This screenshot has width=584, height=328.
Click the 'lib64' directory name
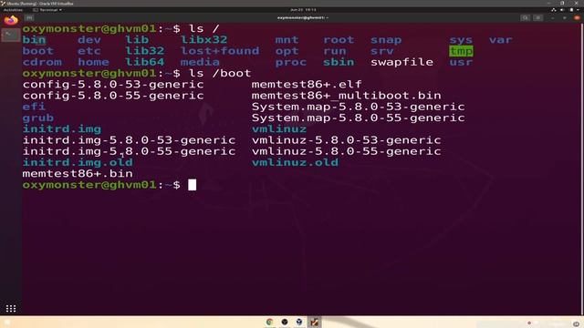145,62
